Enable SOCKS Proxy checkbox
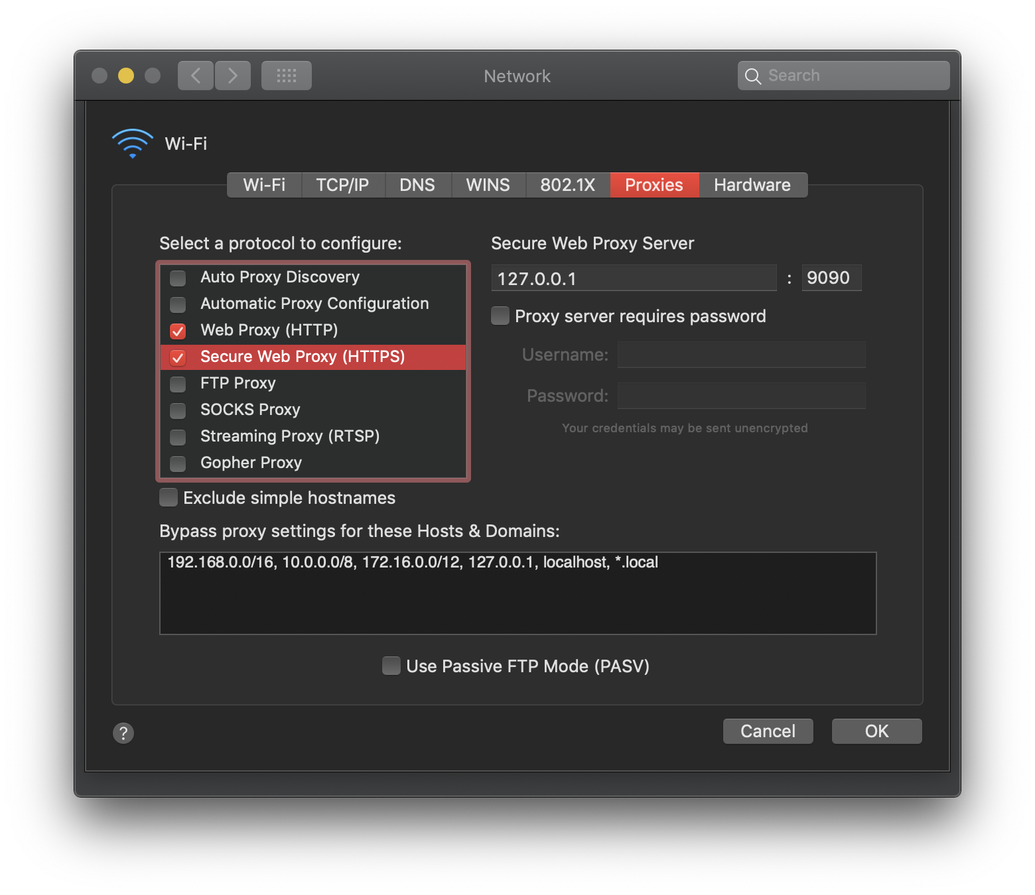 point(178,410)
